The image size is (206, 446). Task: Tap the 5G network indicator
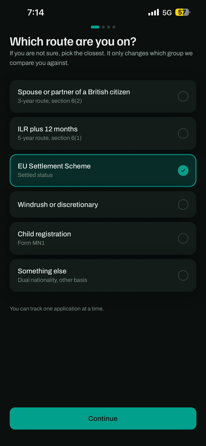[x=167, y=13]
